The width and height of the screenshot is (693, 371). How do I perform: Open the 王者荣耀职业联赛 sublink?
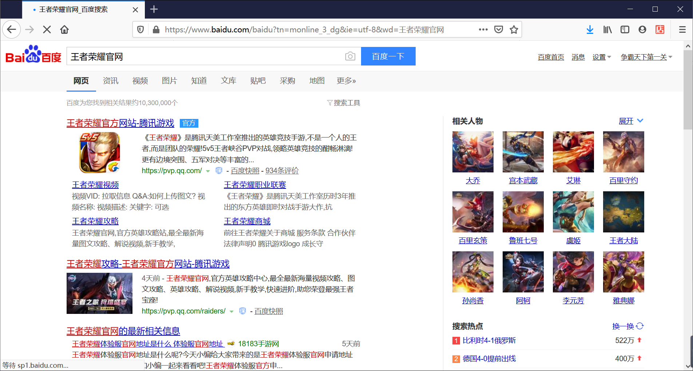[255, 185]
